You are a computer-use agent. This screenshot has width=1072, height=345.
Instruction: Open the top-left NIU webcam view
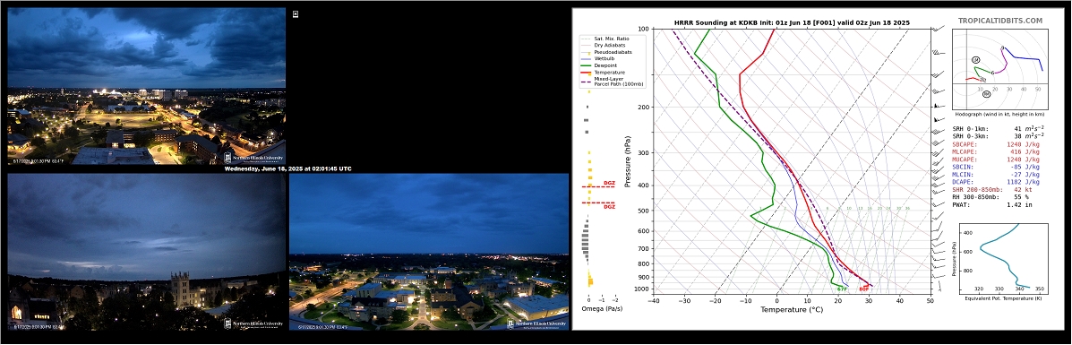pyautogui.click(x=146, y=86)
